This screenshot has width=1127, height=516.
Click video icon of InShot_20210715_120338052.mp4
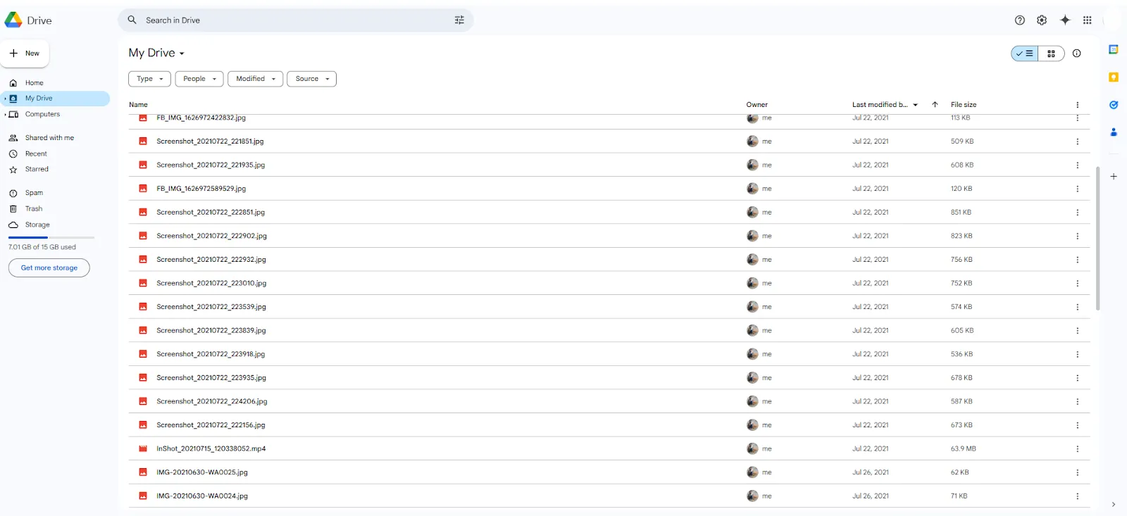click(x=143, y=448)
